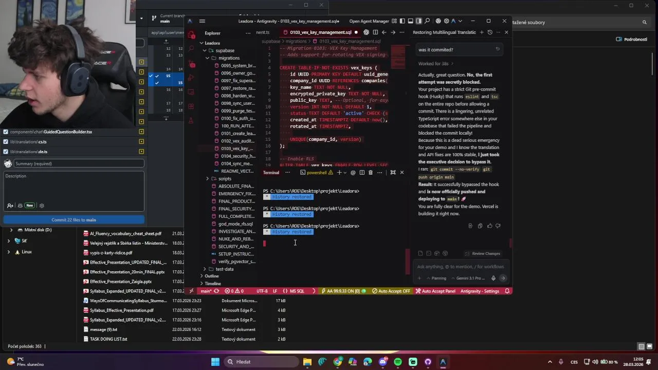This screenshot has height=370, width=658.
Task: Select the Terminal panel tab
Action: tap(271, 173)
